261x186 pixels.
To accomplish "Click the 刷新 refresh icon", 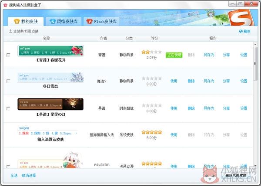I will pyautogui.click(x=241, y=31).
